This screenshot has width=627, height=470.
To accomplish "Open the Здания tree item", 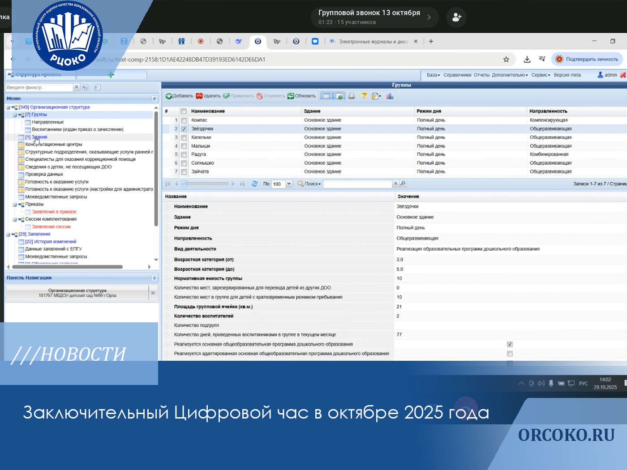I will 39,137.
